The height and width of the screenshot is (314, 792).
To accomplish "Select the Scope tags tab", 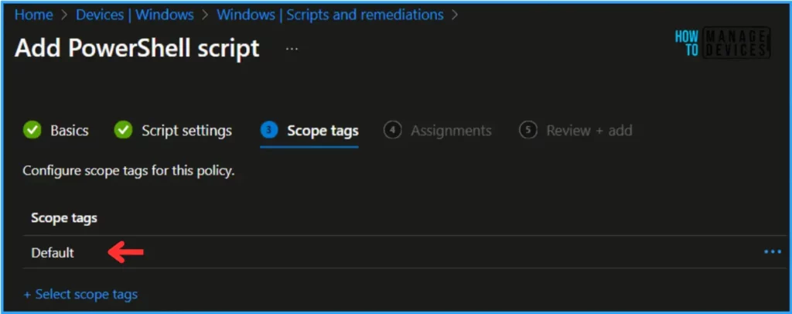I will 323,131.
